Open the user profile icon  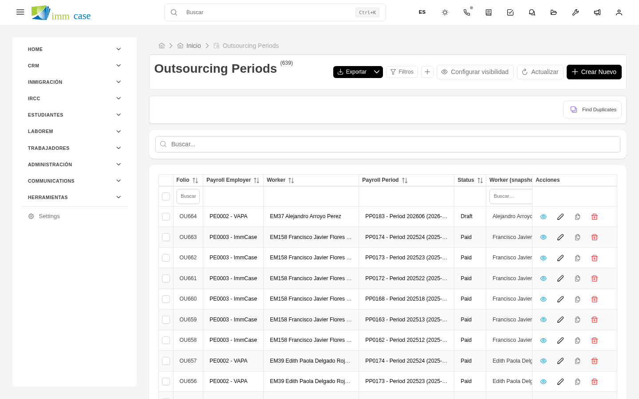[619, 12]
